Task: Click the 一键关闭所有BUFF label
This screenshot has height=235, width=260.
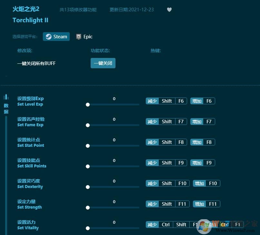Action: pyautogui.click(x=36, y=63)
